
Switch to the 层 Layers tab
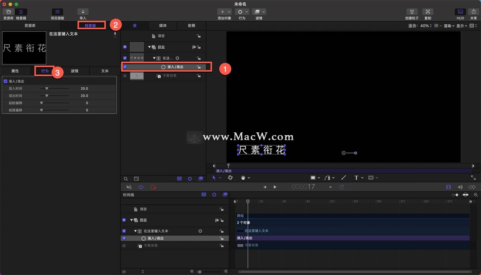[135, 26]
